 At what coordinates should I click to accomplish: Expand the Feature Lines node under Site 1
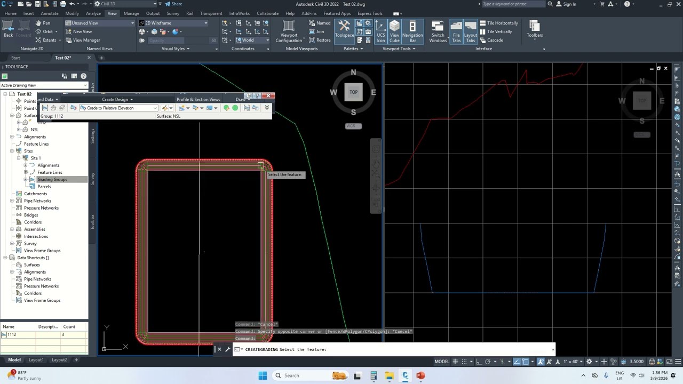point(26,172)
